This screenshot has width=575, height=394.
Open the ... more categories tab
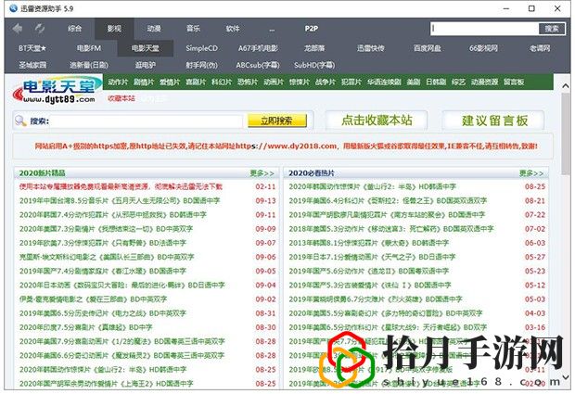[272, 30]
